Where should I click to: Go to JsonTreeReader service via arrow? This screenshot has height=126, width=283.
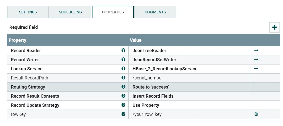[256, 50]
